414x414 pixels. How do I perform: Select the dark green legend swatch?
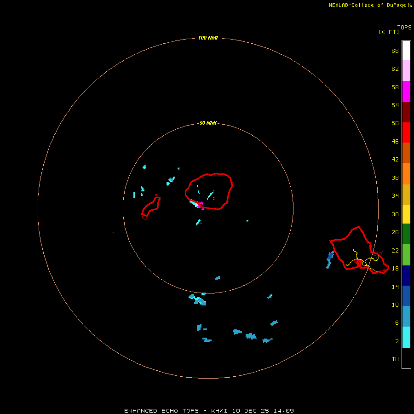tap(406, 234)
